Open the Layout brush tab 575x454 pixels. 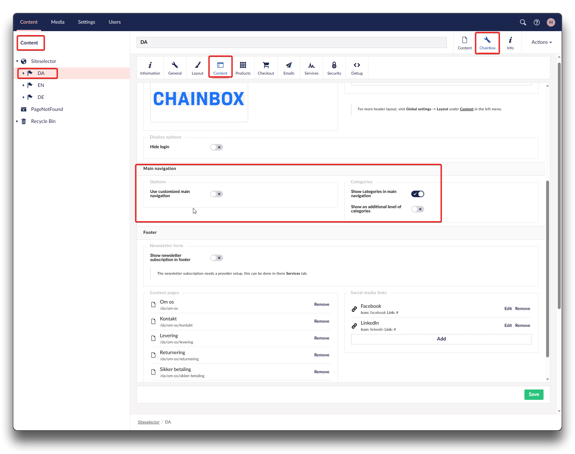click(x=198, y=68)
